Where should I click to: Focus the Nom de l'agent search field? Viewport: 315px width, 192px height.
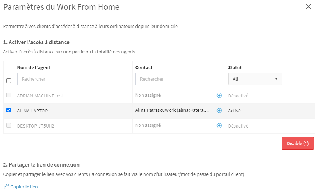73,79
